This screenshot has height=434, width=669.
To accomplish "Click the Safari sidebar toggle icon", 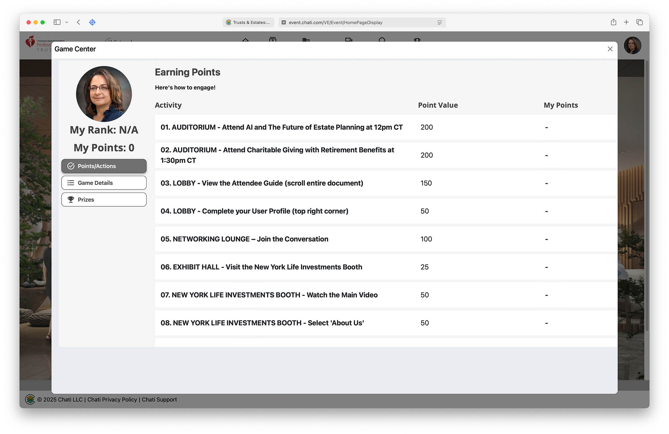I will click(x=57, y=22).
